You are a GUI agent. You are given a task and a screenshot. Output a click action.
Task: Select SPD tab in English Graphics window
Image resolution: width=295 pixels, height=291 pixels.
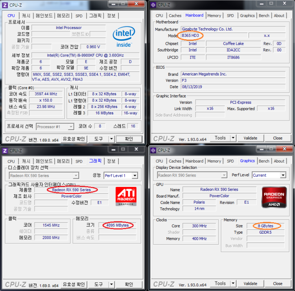(230, 161)
